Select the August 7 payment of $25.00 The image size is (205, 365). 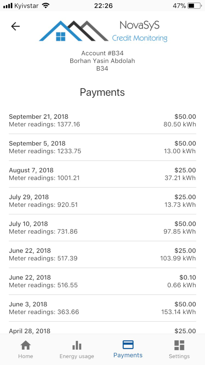click(102, 174)
